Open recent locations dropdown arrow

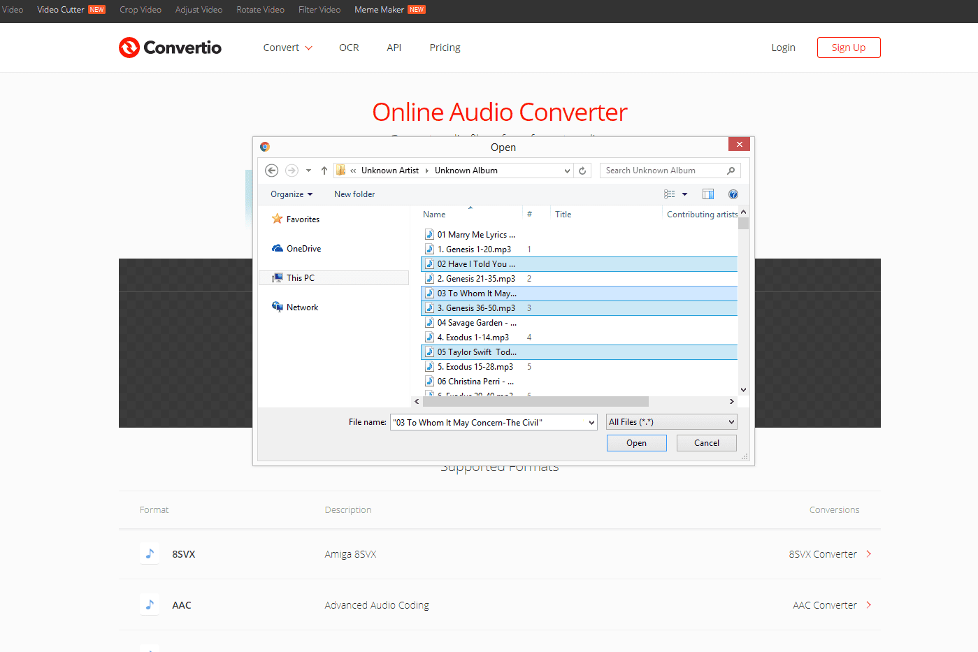(x=308, y=171)
